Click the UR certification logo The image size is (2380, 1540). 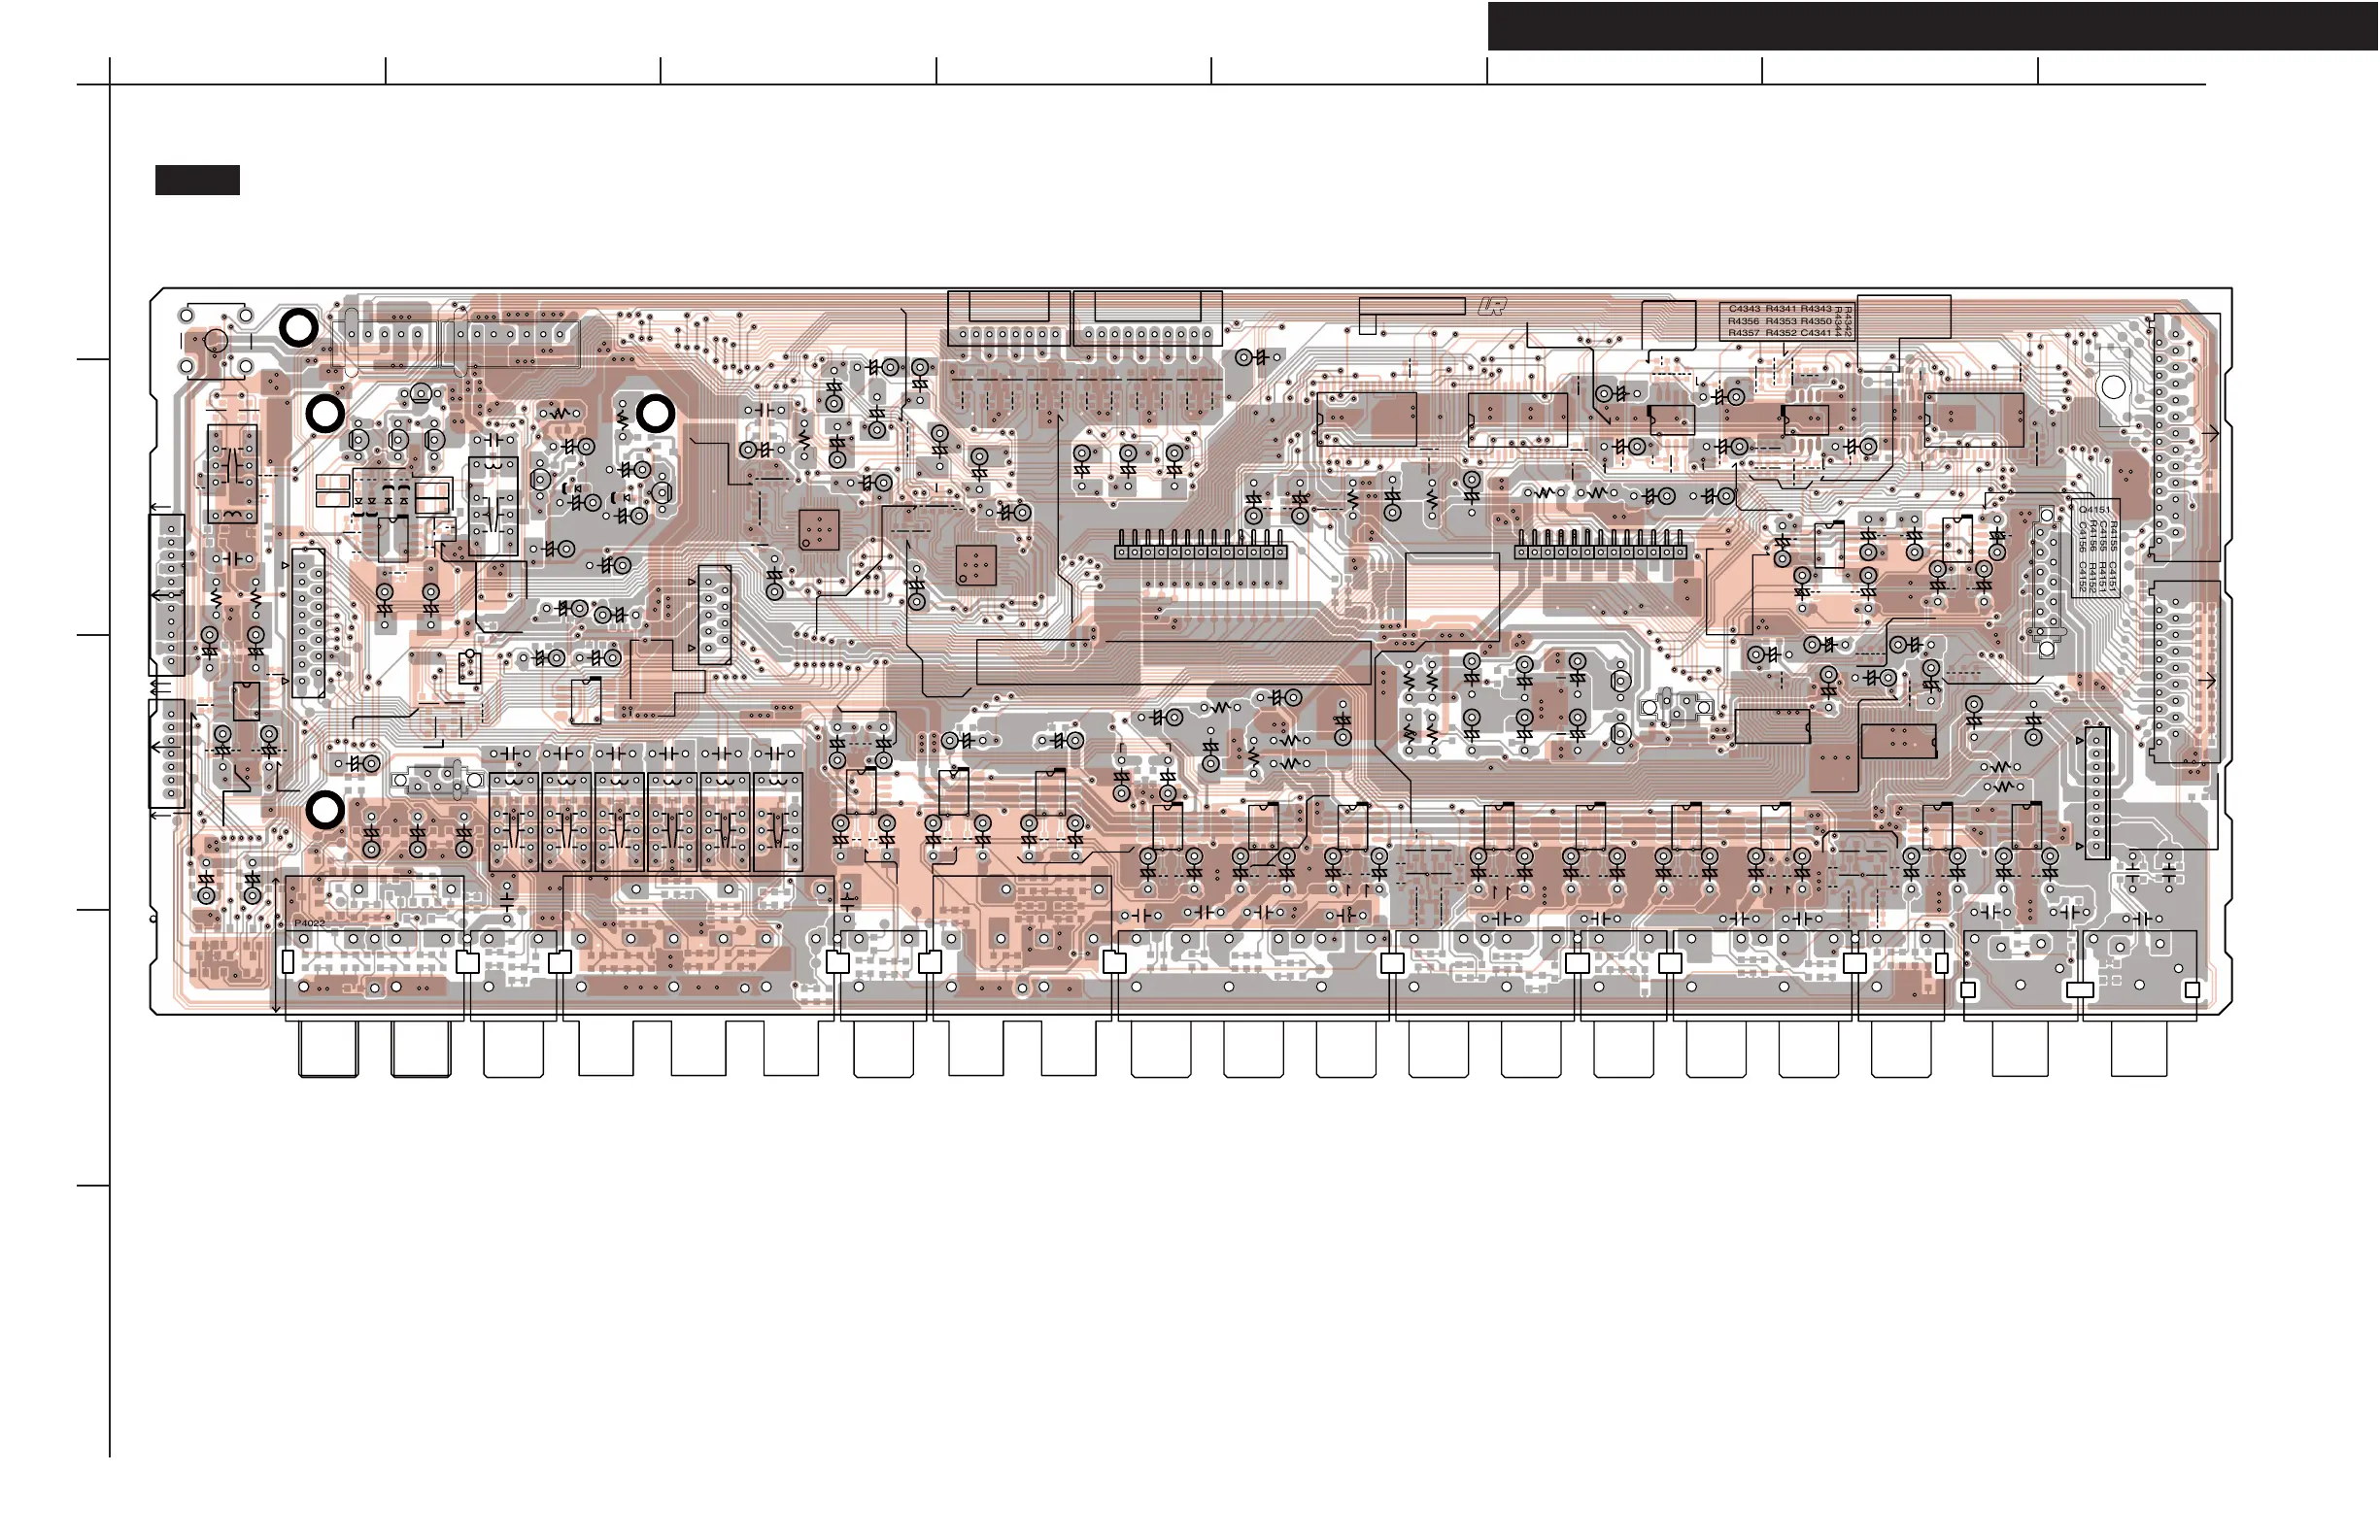[1491, 307]
